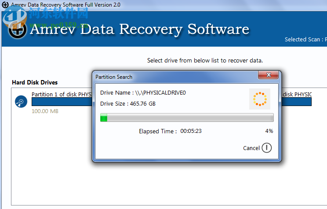Click the orange loading spinner icon

[260, 99]
